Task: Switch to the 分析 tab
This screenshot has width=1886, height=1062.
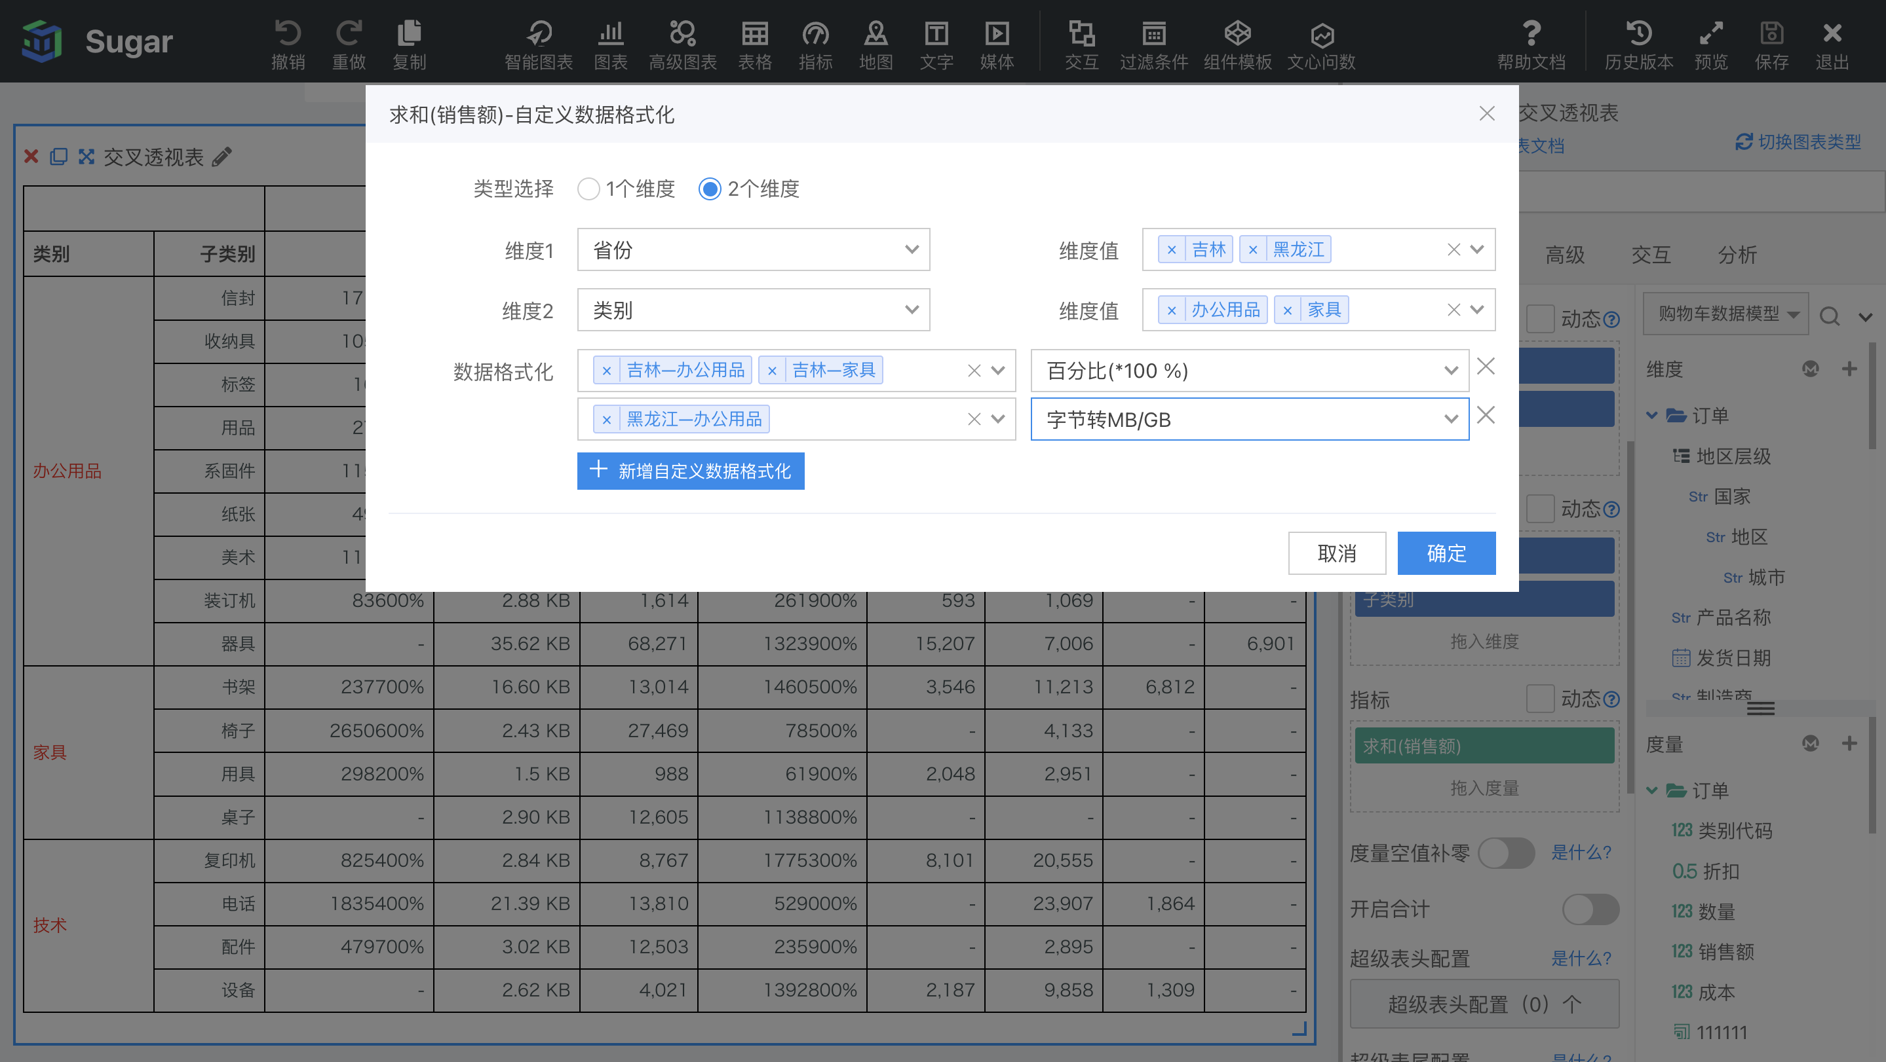Action: coord(1737,255)
